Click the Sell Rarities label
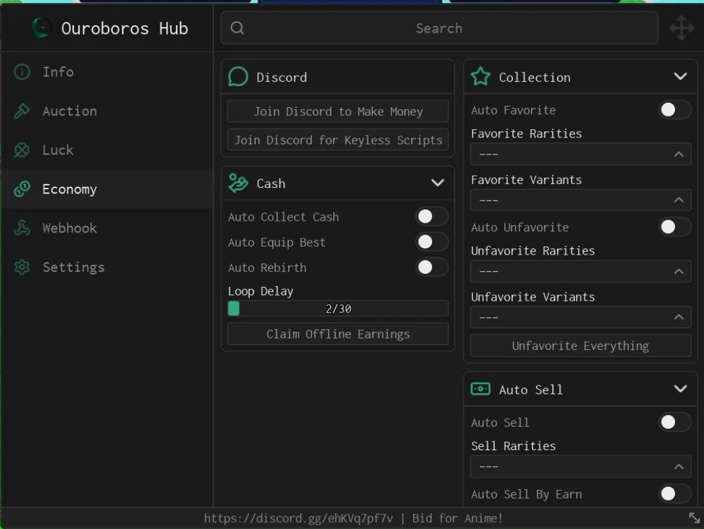This screenshot has height=529, width=704. (513, 446)
